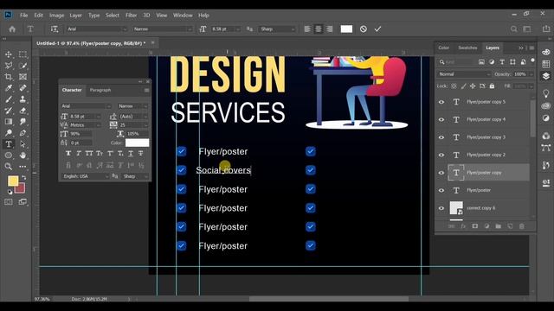Image resolution: width=554 pixels, height=311 pixels.
Task: Select the Lasso tool
Action: point(9,66)
